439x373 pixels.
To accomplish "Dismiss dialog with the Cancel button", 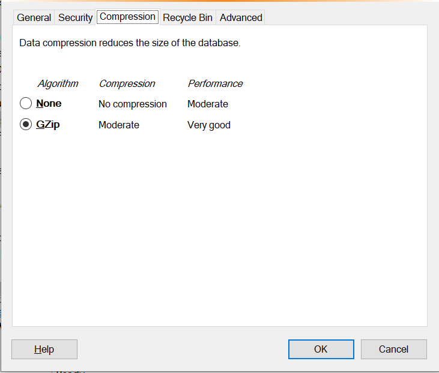I will (x=393, y=349).
